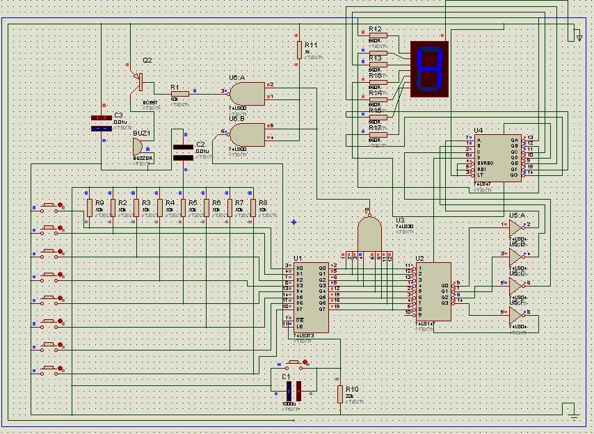The height and width of the screenshot is (434, 594).
Task: Click the blue origin crosshair marker
Action: 294,223
